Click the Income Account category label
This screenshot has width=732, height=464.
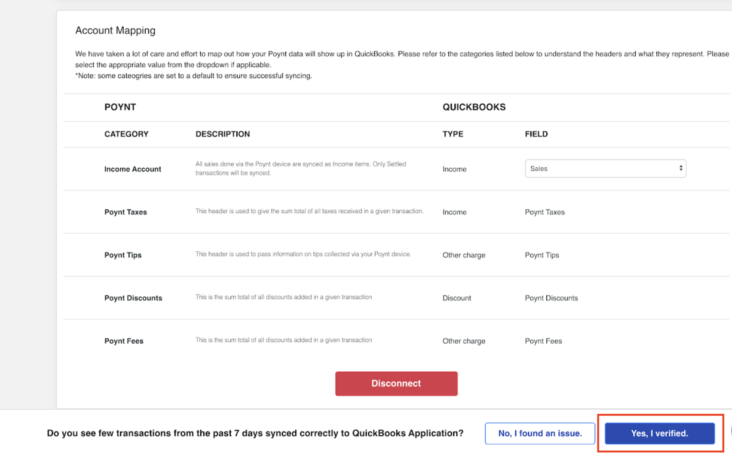point(133,169)
